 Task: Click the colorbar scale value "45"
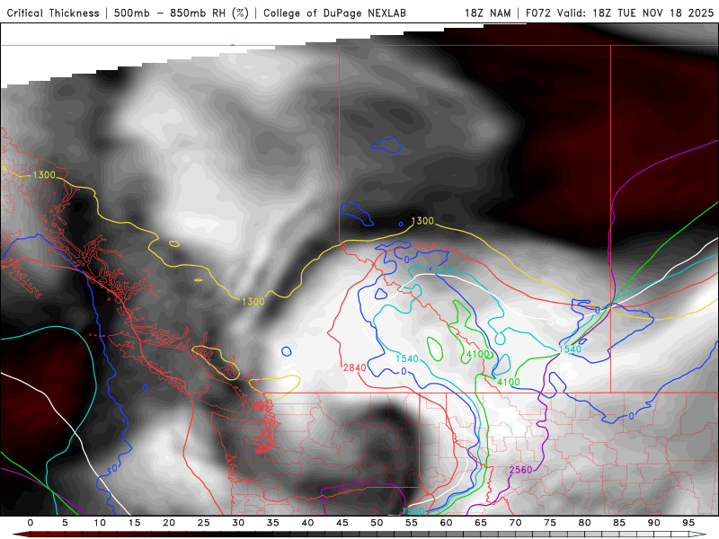342,523
